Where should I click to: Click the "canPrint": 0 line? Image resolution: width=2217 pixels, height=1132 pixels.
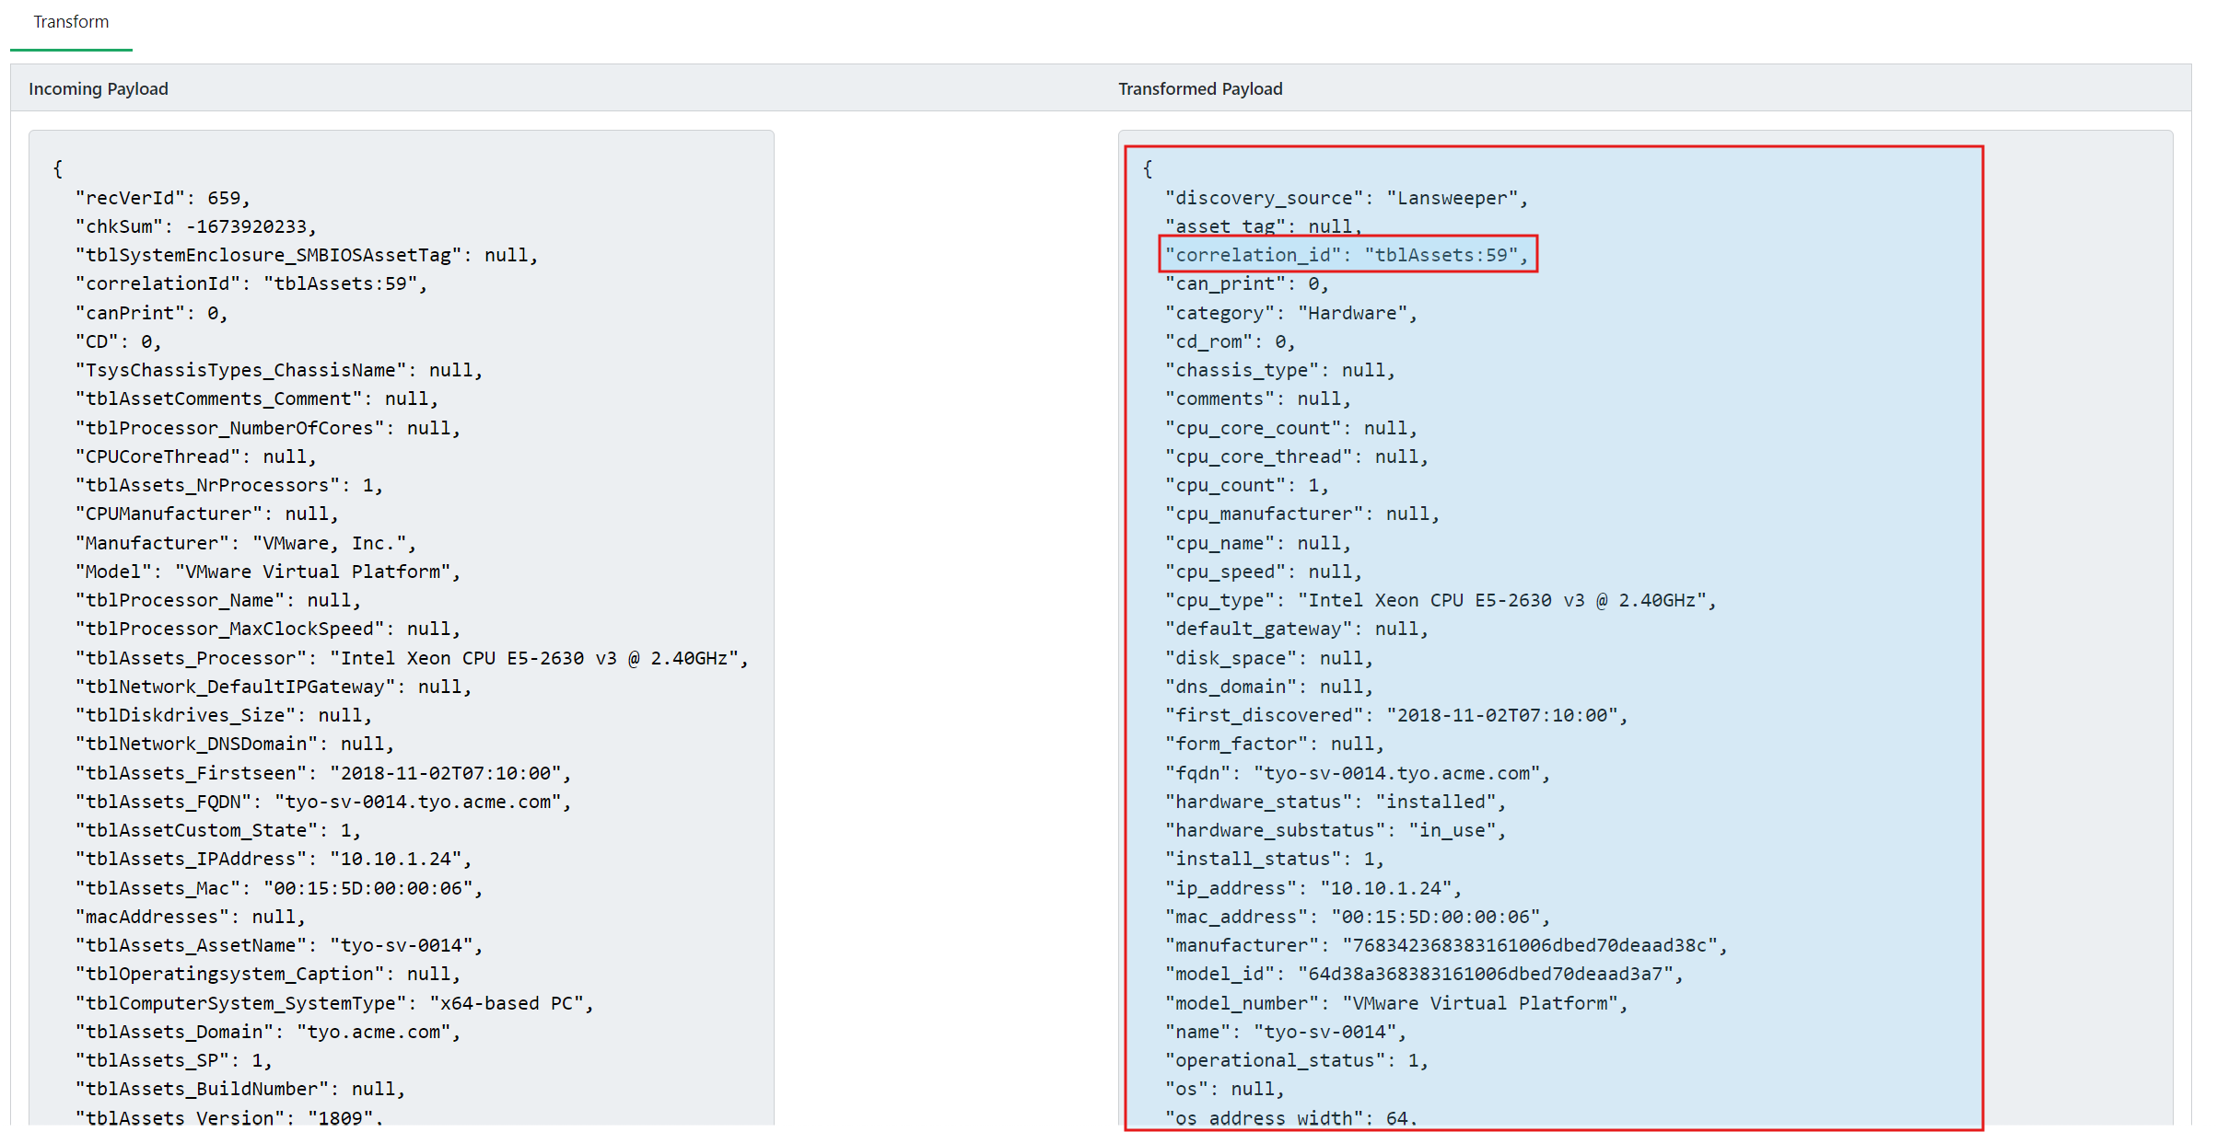(152, 313)
